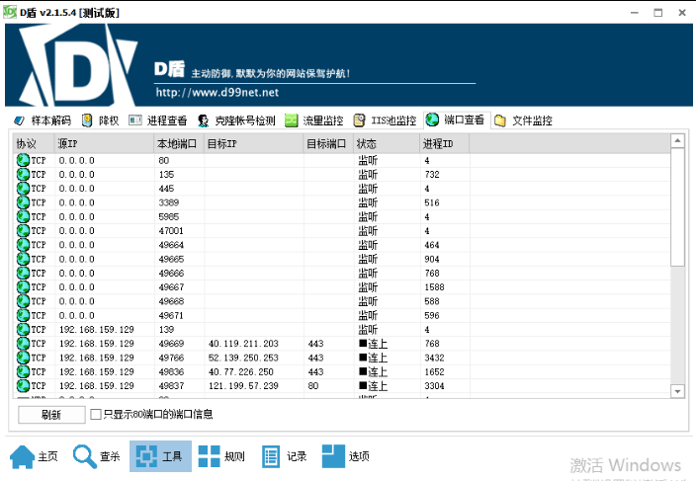Screen dimensions: 696x481
Task: Open the 进程查看 tab
Action: point(157,120)
